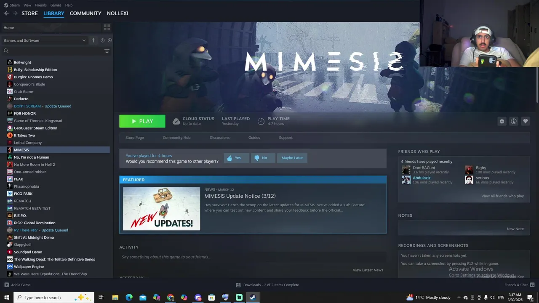Open MIMESIS manage settings gear
Viewport: 539px width, 303px height.
pyautogui.click(x=502, y=121)
